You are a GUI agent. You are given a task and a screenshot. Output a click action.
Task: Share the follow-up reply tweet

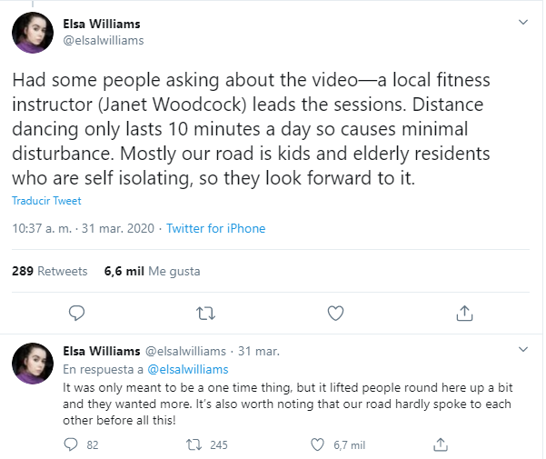pos(441,444)
